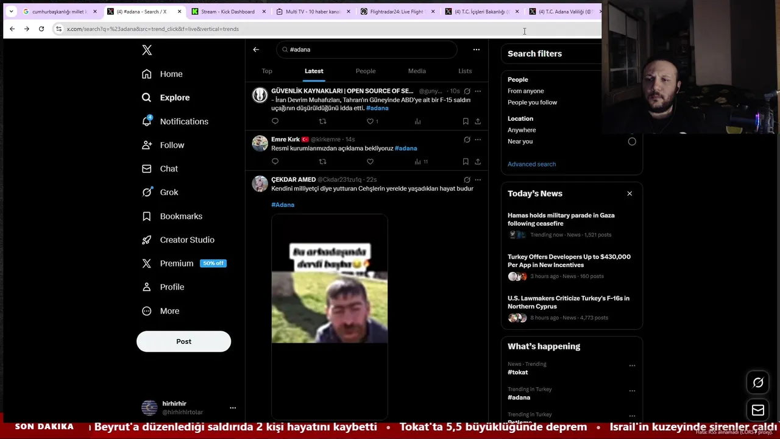Close the Today's News panel
The height and width of the screenshot is (439, 780).
[629, 193]
